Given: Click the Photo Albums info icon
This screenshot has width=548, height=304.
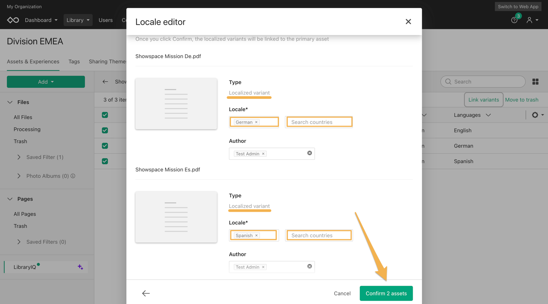Looking at the screenshot, I should (73, 176).
